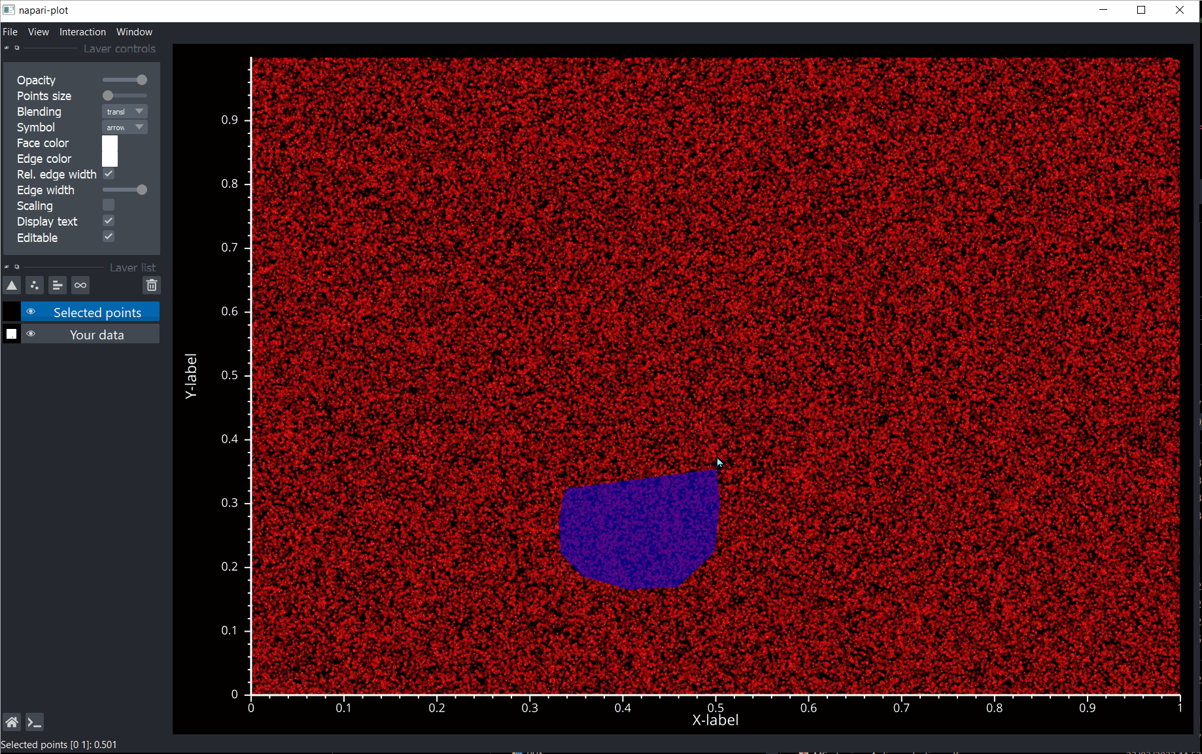Hide the Selected points layer
1202x754 pixels.
coord(31,312)
